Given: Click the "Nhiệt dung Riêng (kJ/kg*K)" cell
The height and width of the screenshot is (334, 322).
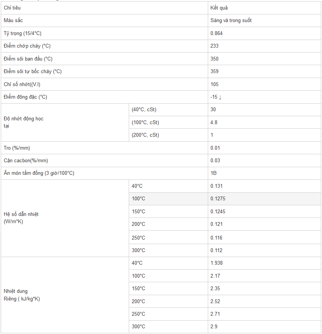Looking at the screenshot, I should tap(22, 295).
